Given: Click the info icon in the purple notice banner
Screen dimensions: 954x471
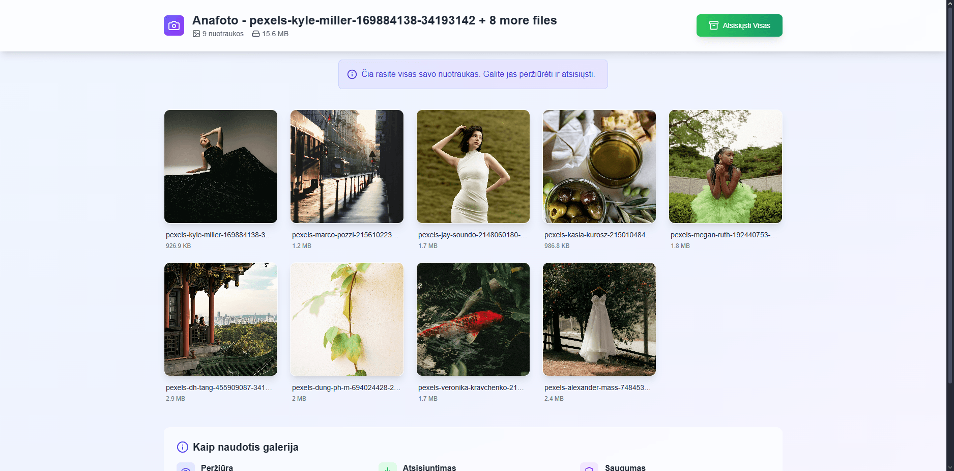Looking at the screenshot, I should click(352, 74).
